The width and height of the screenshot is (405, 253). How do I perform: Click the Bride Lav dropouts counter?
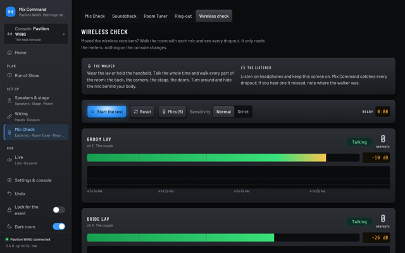[383, 221]
